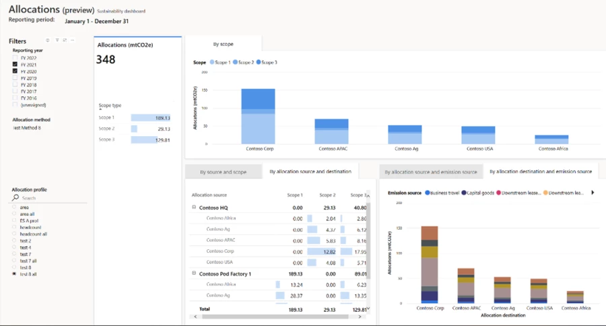Uncheck the FY 2021 reporting year
The image size is (606, 326).
pyautogui.click(x=15, y=65)
